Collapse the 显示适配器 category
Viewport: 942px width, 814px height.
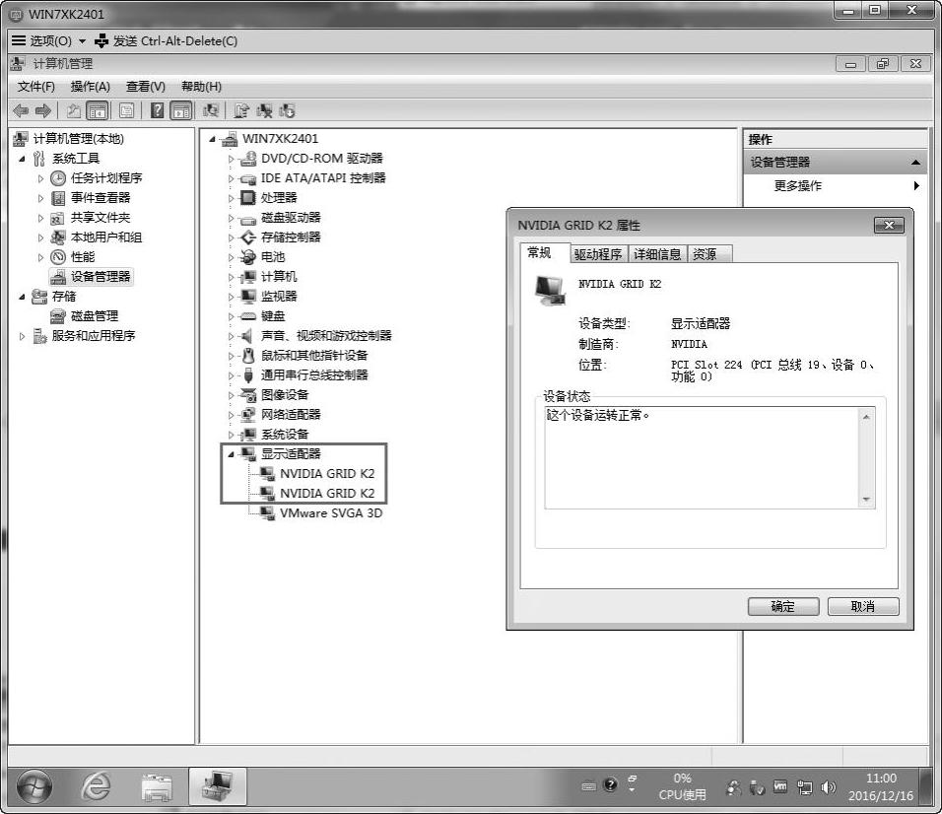click(x=232, y=454)
